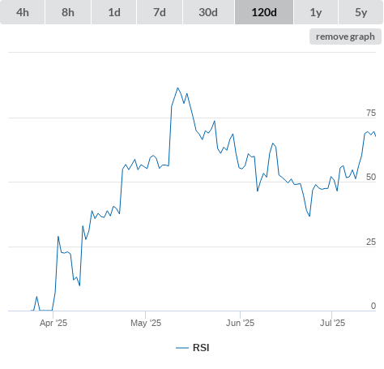Screen dimensions: 384x369
Task: Click the RSI peak point in mid-May
Action: tap(177, 88)
